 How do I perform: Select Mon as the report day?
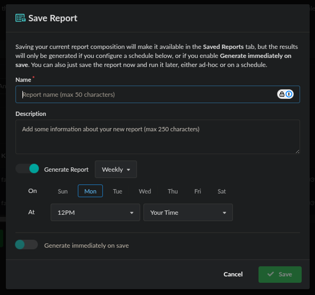click(x=90, y=191)
